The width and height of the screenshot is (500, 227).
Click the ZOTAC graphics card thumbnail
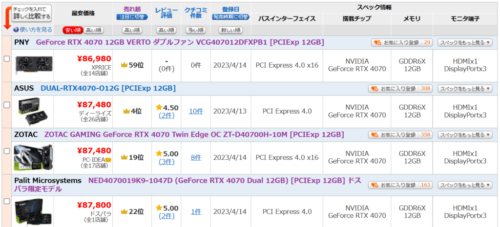(34, 157)
